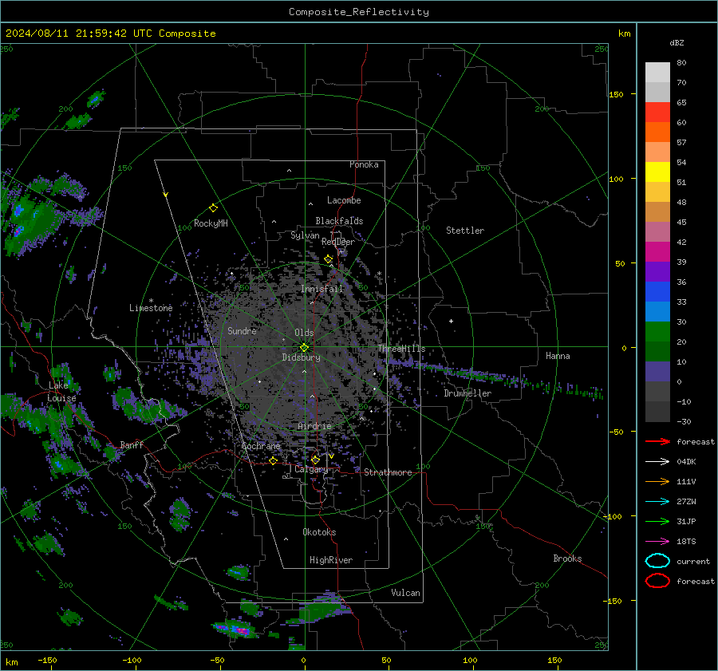Click the ThreeHills city label
Screen dimensions: 718x671
click(401, 349)
